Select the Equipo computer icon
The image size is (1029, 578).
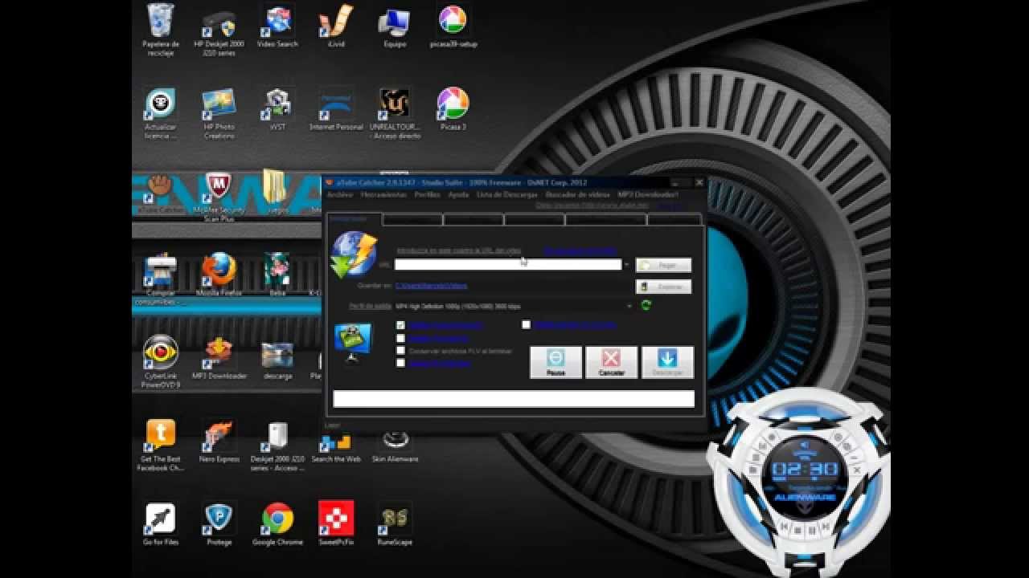[395, 26]
